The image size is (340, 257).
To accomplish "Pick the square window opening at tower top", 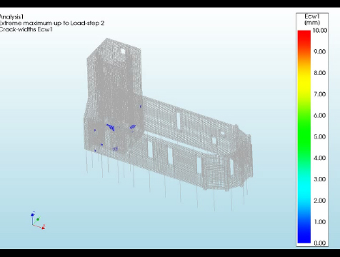I will [x=123, y=51].
